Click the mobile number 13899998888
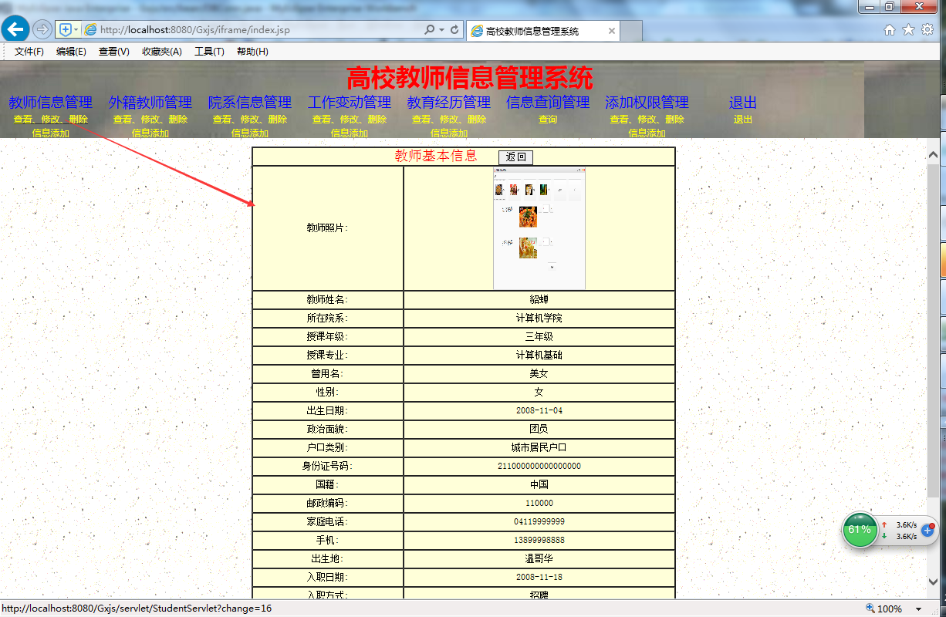This screenshot has height=617, width=946. click(x=539, y=541)
